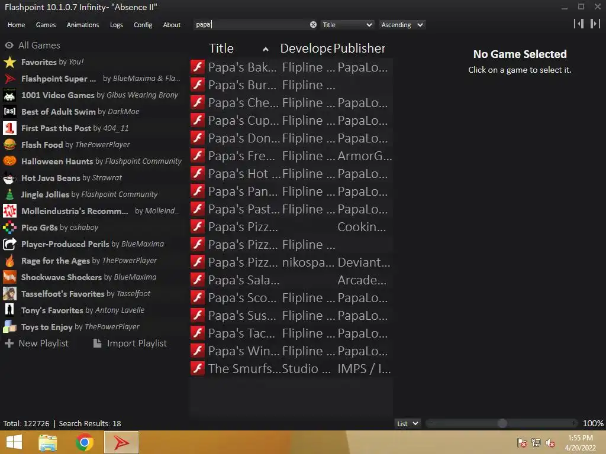This screenshot has height=454, width=606.
Task: Toggle sort arrow on Title column
Action: (266, 49)
